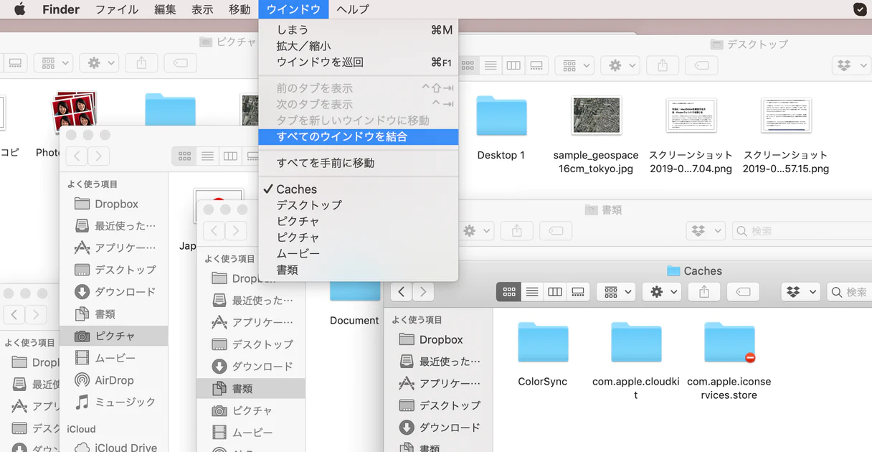This screenshot has height=452, width=872.
Task: Focus the search field in Caches window
Action: coord(849,292)
